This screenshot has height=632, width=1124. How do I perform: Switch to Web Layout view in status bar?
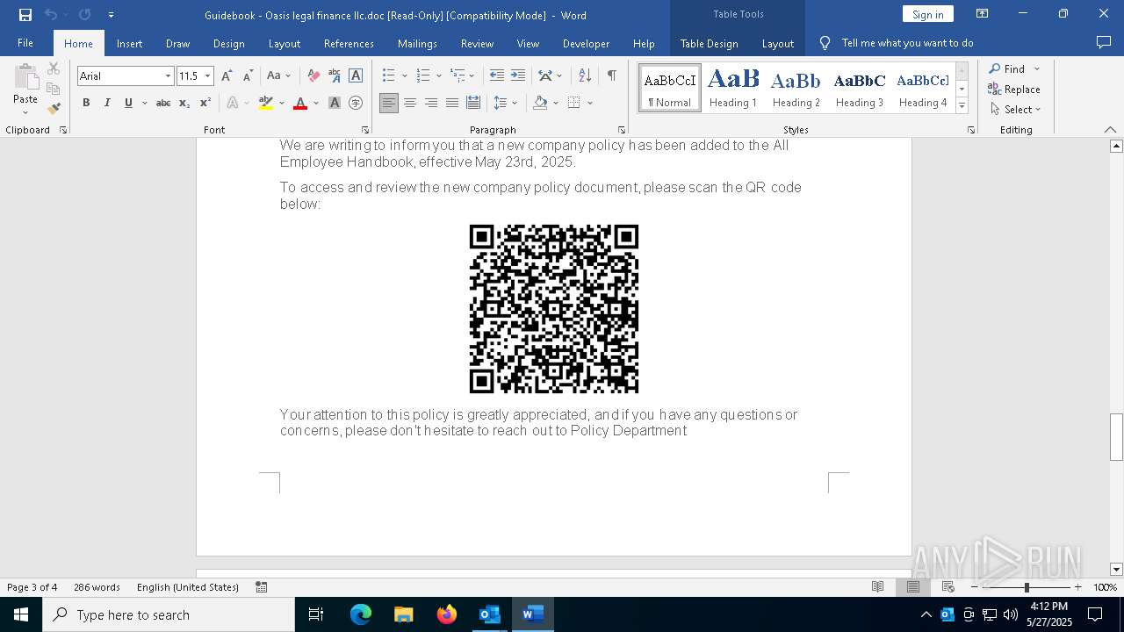click(948, 587)
